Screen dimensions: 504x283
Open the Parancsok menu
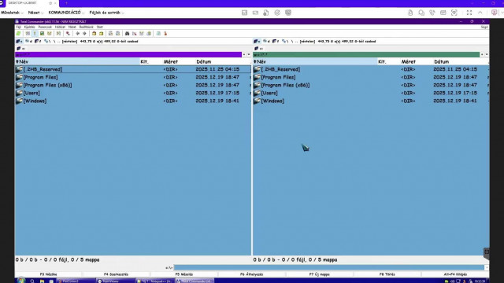coord(45,27)
